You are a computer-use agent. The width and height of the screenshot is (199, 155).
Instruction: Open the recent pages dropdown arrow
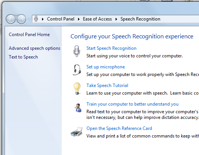coord(29,19)
